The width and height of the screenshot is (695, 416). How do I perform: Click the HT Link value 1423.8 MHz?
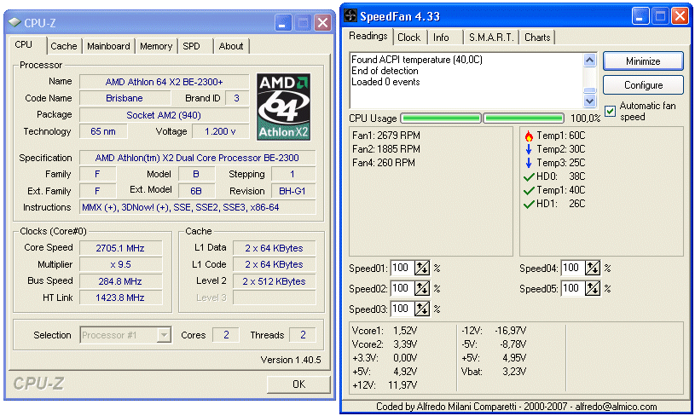pos(120,298)
